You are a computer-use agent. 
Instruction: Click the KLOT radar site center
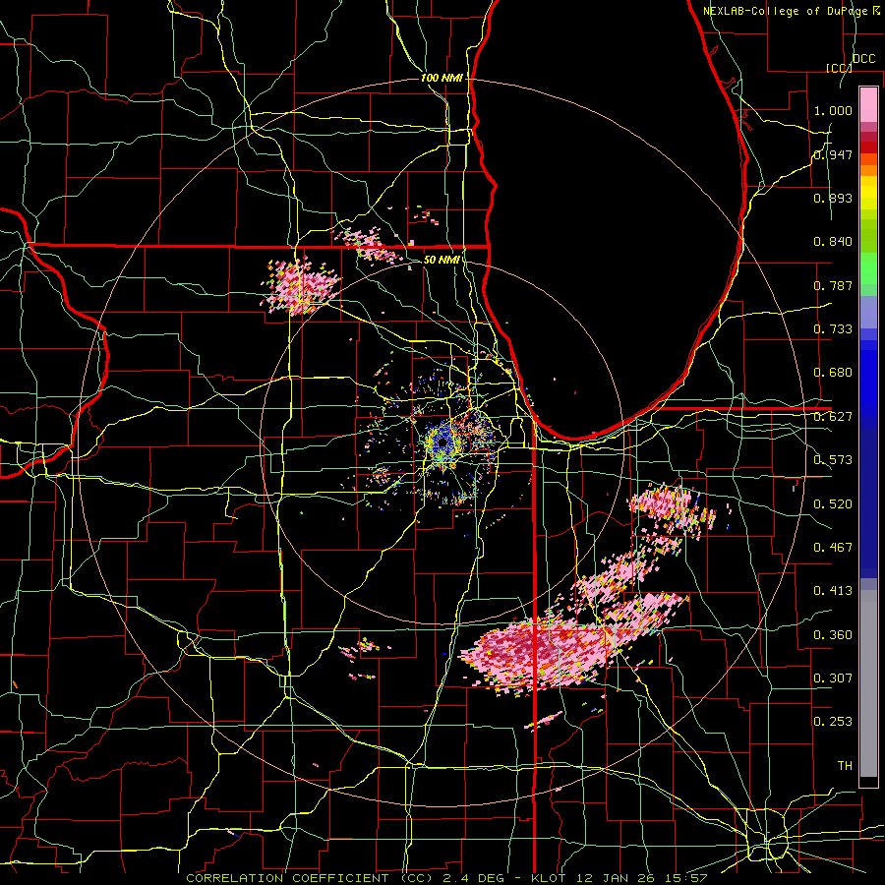(x=442, y=443)
